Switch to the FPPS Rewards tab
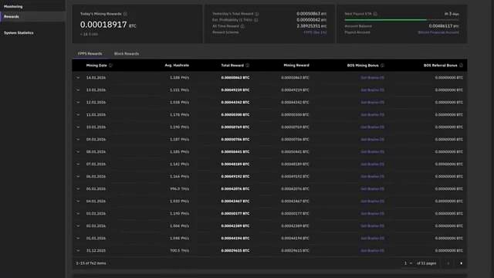Image resolution: width=494 pixels, height=278 pixels. [x=90, y=53]
